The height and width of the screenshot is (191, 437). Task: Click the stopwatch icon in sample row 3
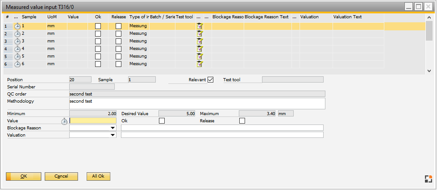17,42
